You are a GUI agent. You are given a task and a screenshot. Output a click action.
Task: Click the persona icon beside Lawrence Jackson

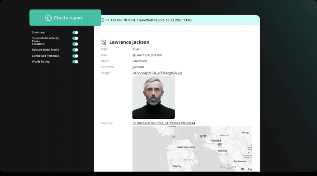[104, 42]
